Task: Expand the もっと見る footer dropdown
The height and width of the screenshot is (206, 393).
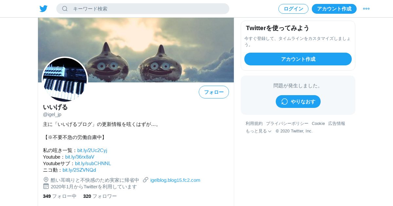Action: tap(259, 131)
